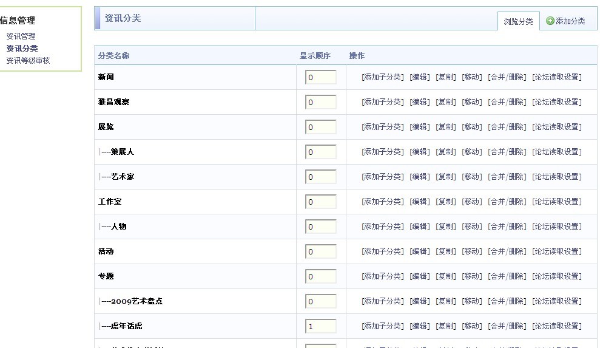
Task: Edit the 活动 category
Action: pos(420,251)
